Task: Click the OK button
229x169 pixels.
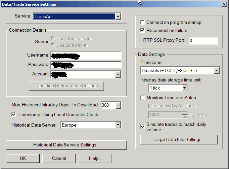Action: (x=23, y=158)
